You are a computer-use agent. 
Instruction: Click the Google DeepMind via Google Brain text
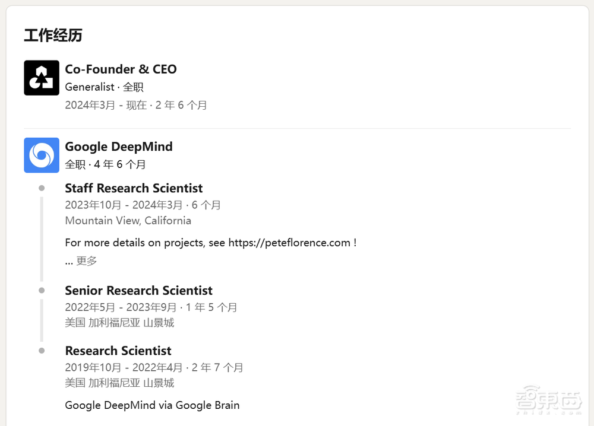point(152,405)
